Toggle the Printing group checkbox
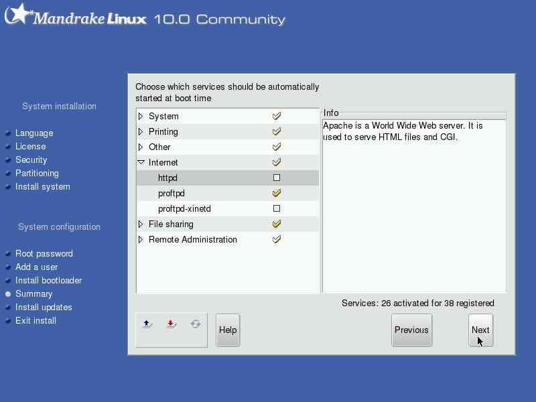The image size is (536, 402). [x=277, y=131]
